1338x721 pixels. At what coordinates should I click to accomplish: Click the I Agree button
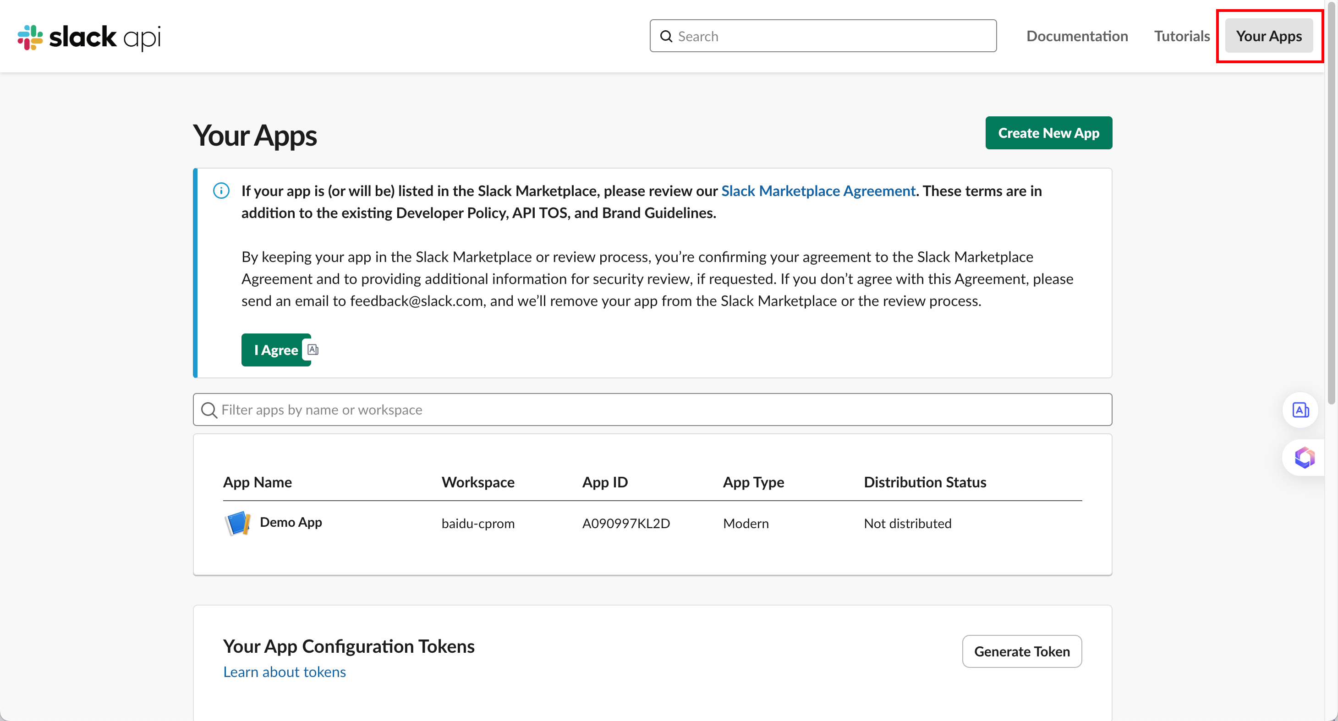click(x=276, y=350)
